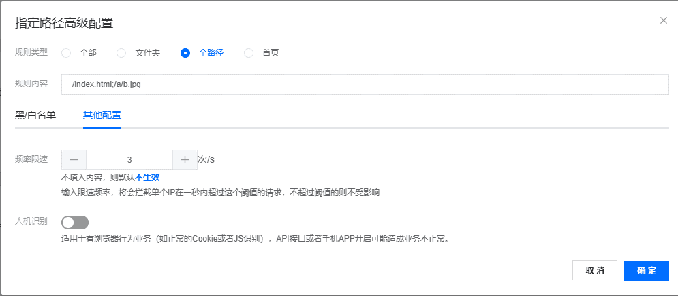
Task: Switch to the 黑/白名单 tab
Action: click(35, 115)
